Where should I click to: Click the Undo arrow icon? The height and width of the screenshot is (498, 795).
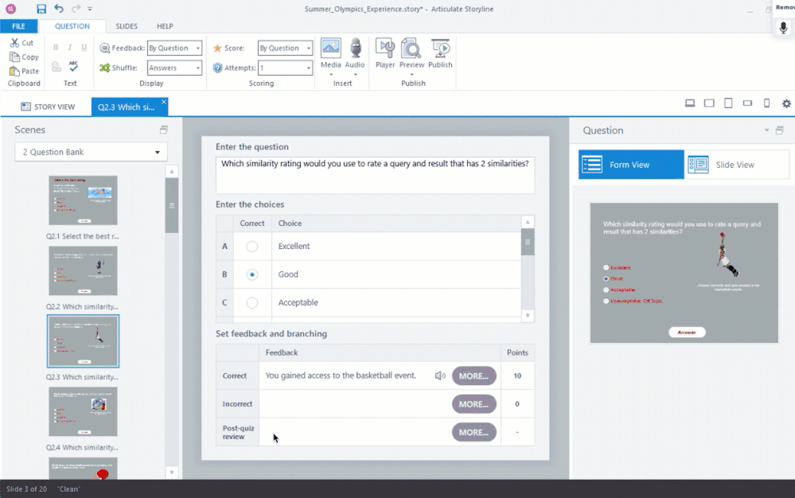60,9
